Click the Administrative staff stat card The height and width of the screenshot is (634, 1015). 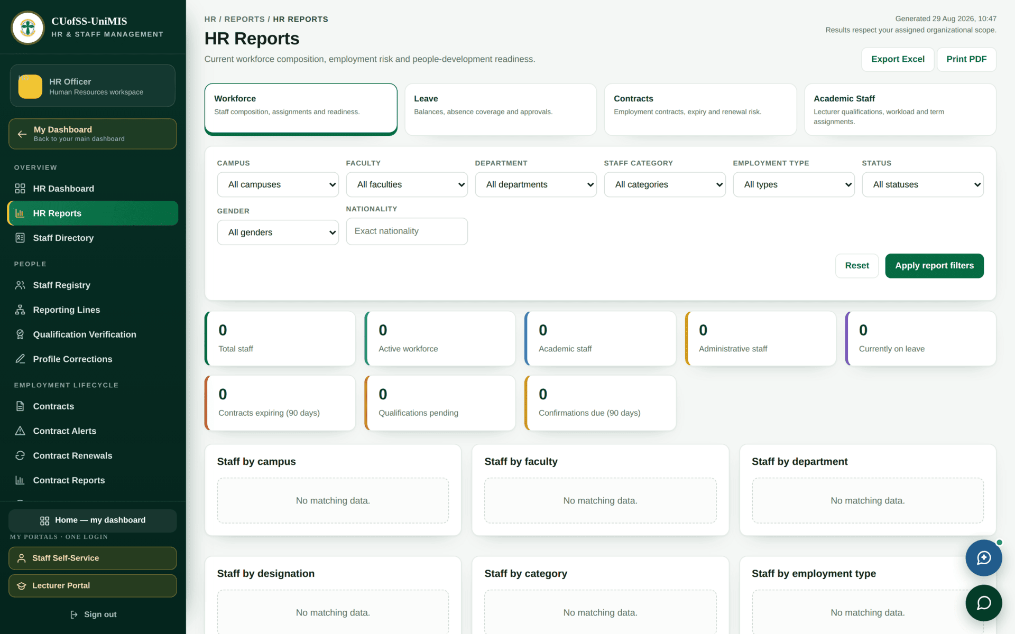point(761,339)
